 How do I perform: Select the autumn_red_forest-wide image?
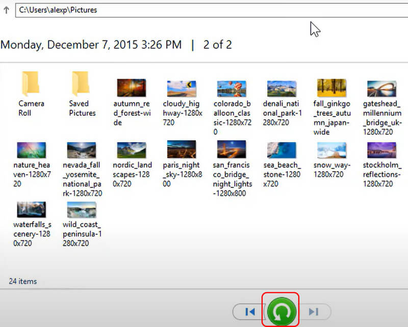tap(132, 88)
